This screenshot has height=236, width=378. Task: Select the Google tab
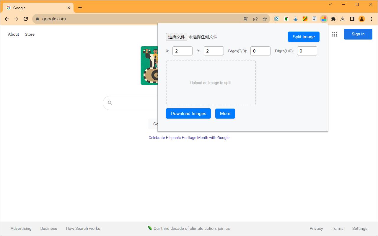point(38,8)
